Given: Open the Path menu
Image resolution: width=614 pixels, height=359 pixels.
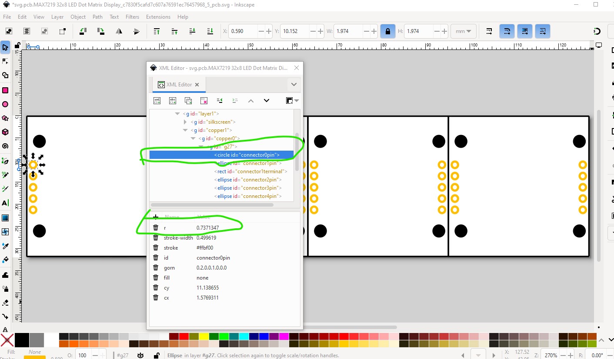Looking at the screenshot, I should tap(97, 17).
